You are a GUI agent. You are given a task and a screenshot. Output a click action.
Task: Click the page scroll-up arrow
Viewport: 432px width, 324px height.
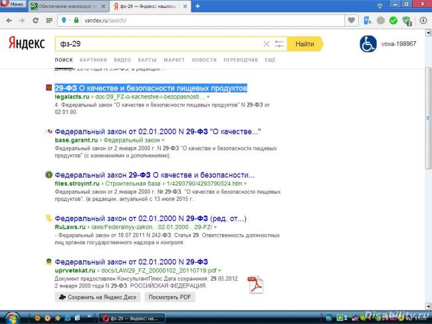(x=429, y=33)
